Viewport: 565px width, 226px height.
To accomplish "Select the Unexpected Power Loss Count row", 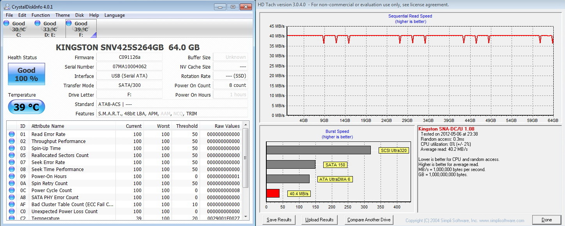I will 124,212.
